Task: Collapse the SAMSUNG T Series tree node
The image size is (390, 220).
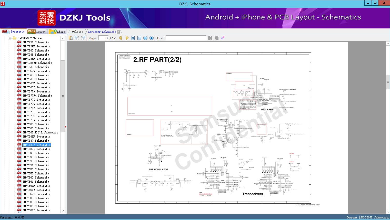Action: click(10, 38)
